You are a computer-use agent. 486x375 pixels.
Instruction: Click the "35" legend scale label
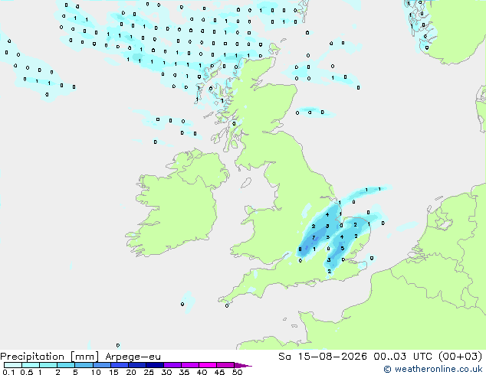click(x=184, y=372)
